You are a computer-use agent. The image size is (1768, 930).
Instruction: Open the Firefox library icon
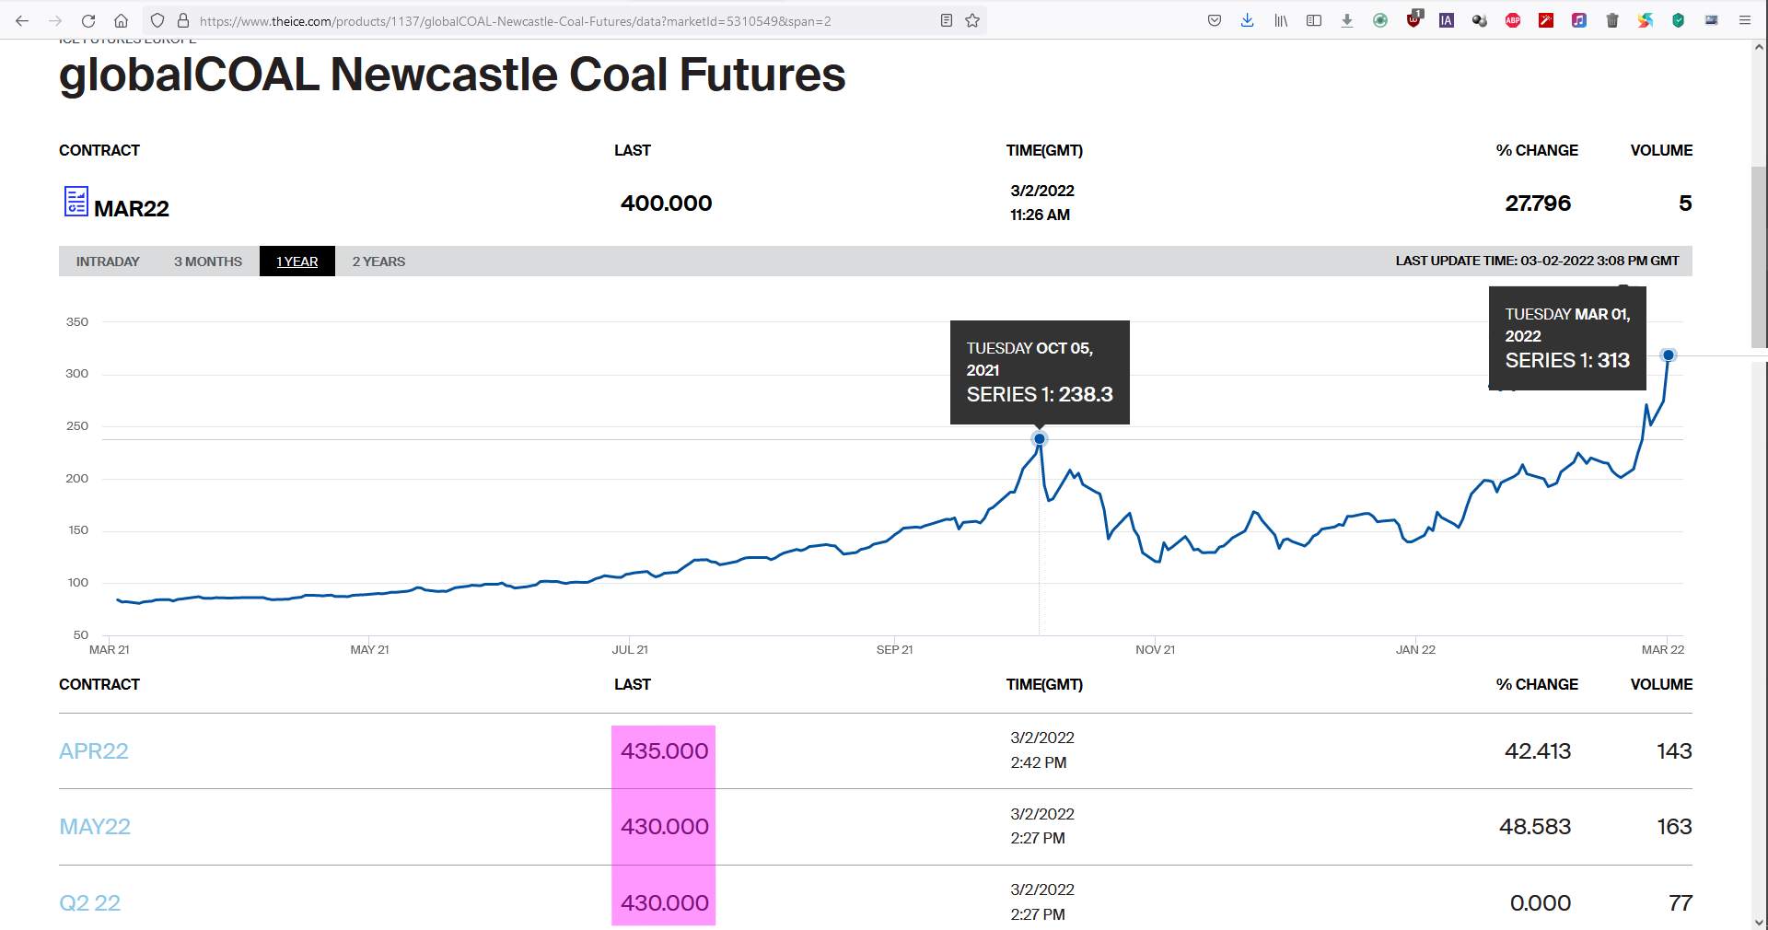pyautogui.click(x=1281, y=20)
